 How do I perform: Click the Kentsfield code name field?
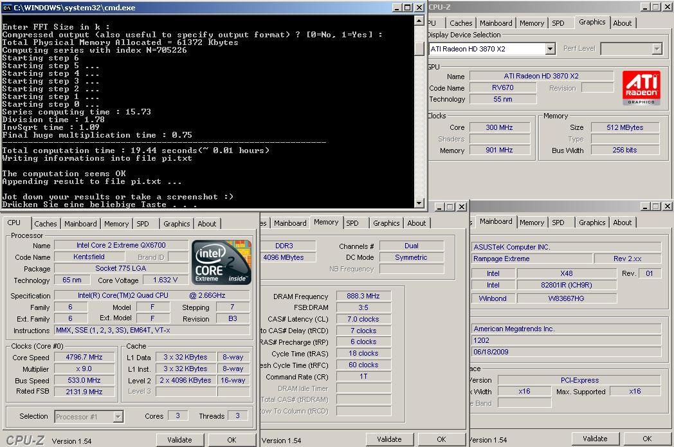(x=89, y=257)
